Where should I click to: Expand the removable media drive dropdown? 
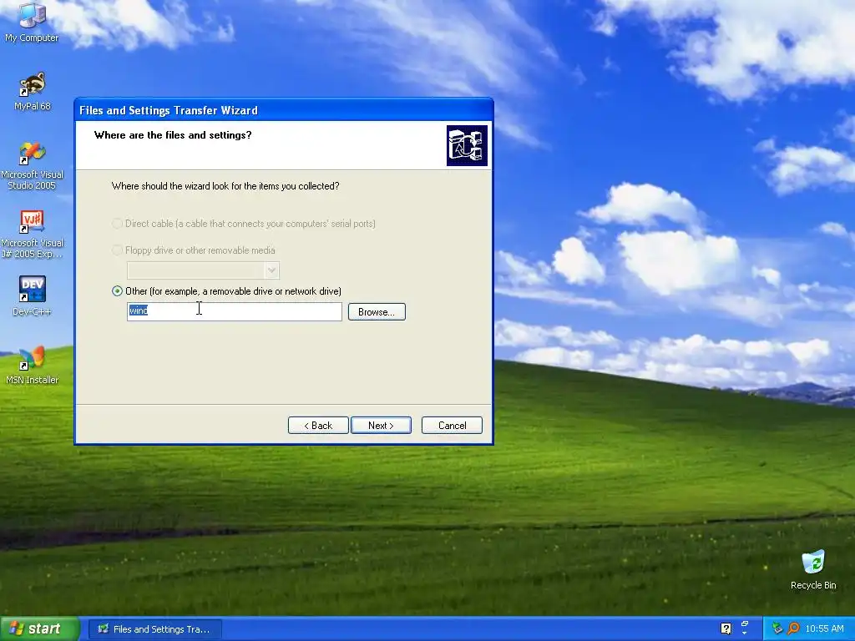point(271,270)
